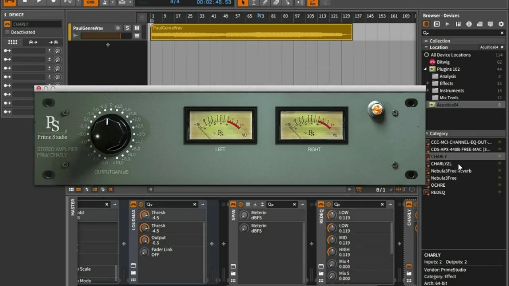509x286 pixels.
Task: Expand the Effects folder arrow
Action: click(428, 83)
